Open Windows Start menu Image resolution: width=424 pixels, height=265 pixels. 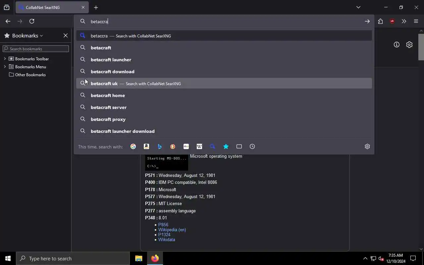[8, 258]
